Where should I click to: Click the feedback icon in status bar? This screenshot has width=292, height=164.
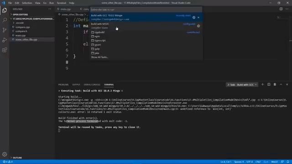282,162
